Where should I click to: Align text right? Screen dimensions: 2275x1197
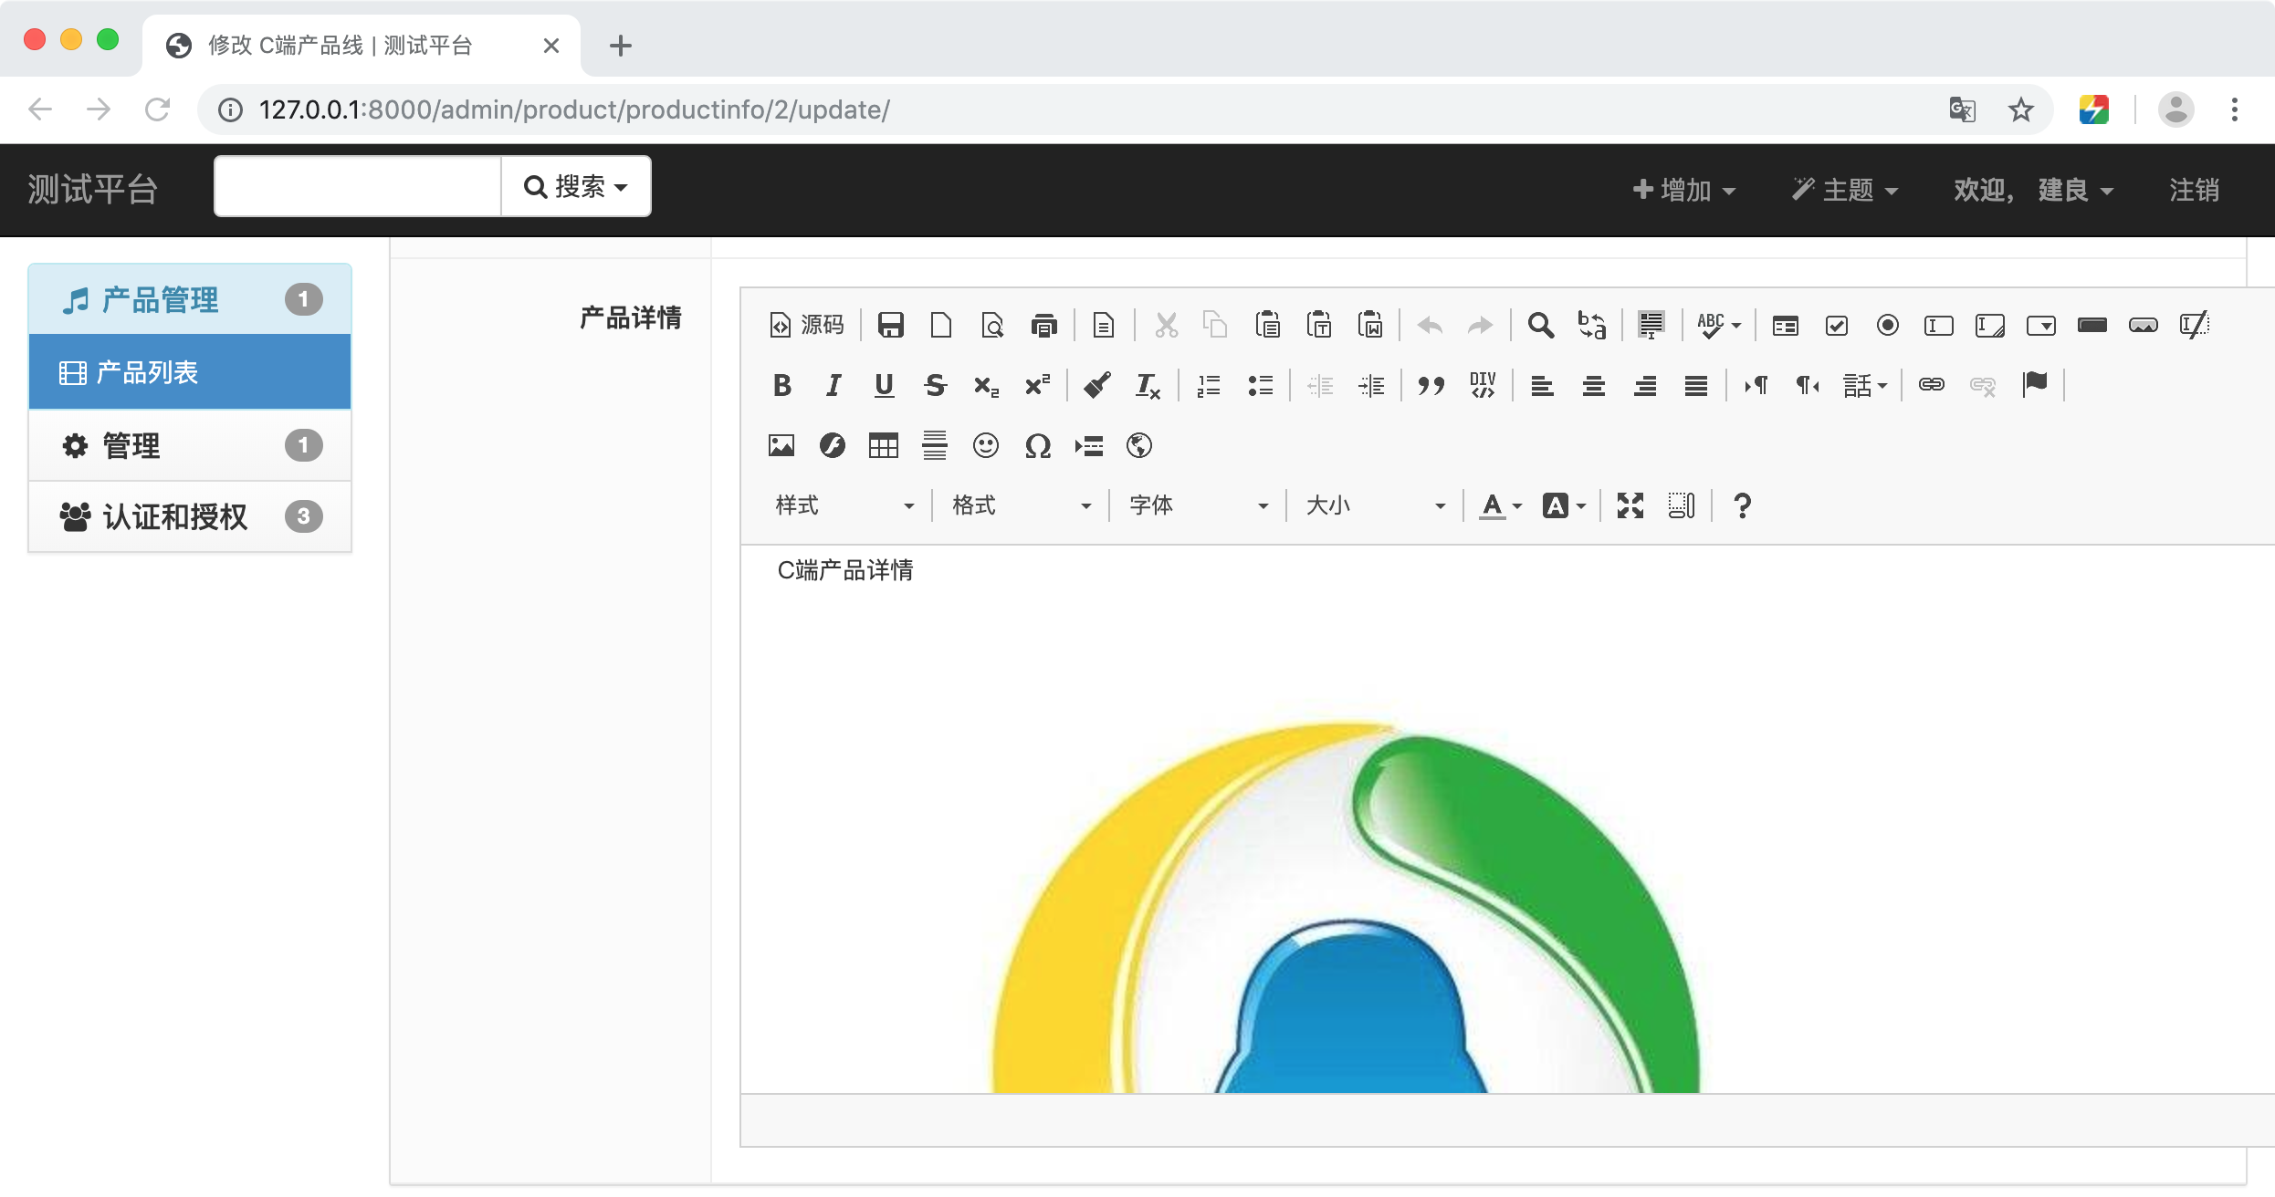pyautogui.click(x=1644, y=385)
